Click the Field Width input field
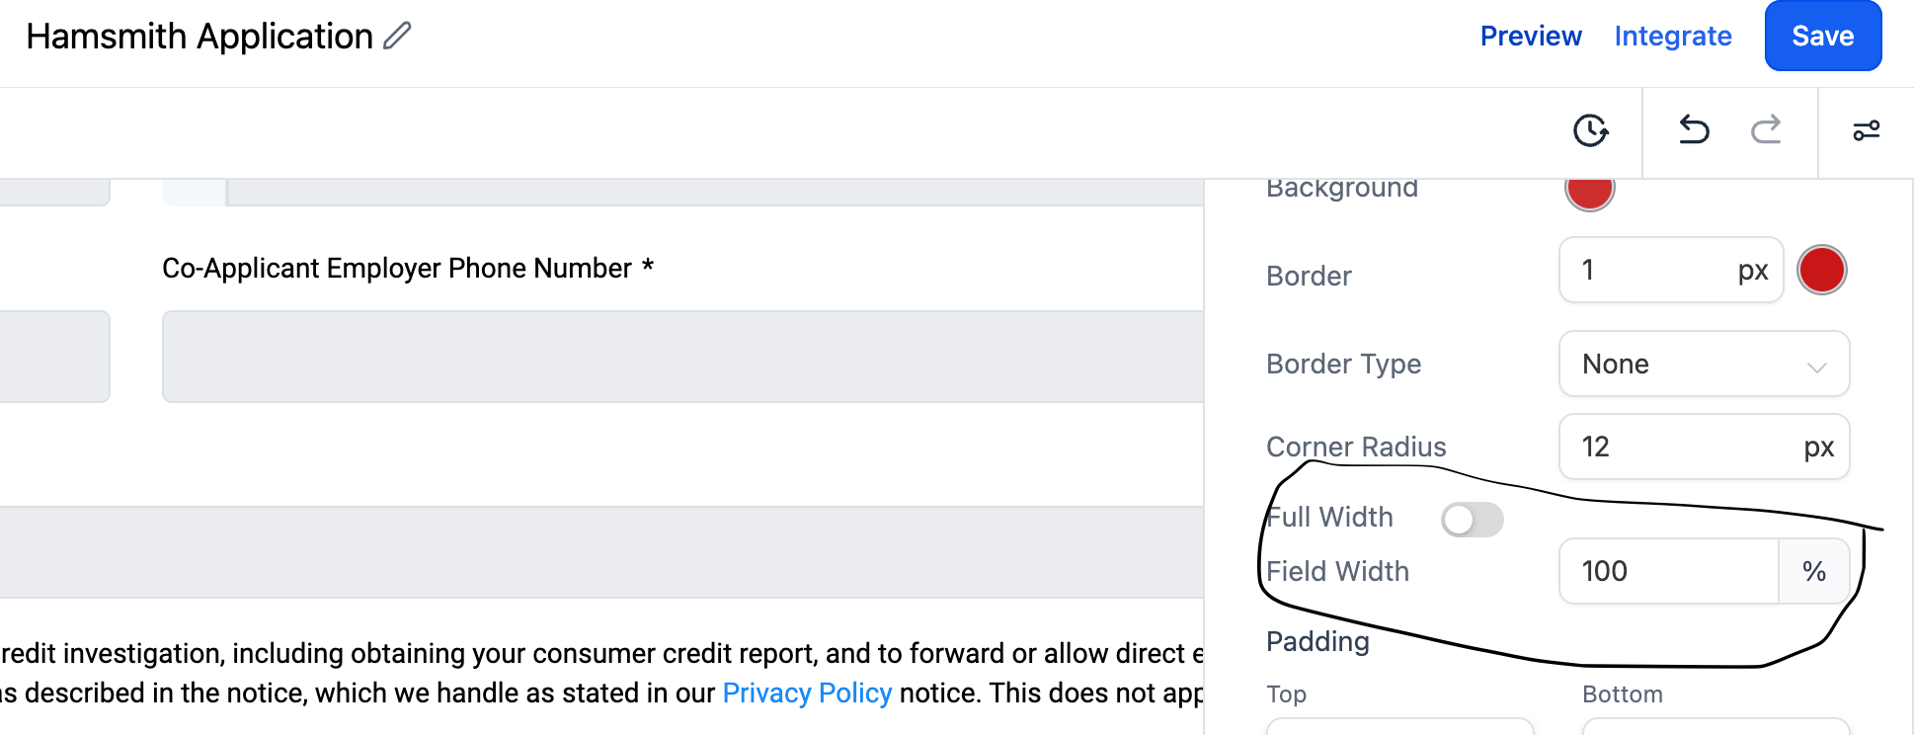 pos(1669,572)
